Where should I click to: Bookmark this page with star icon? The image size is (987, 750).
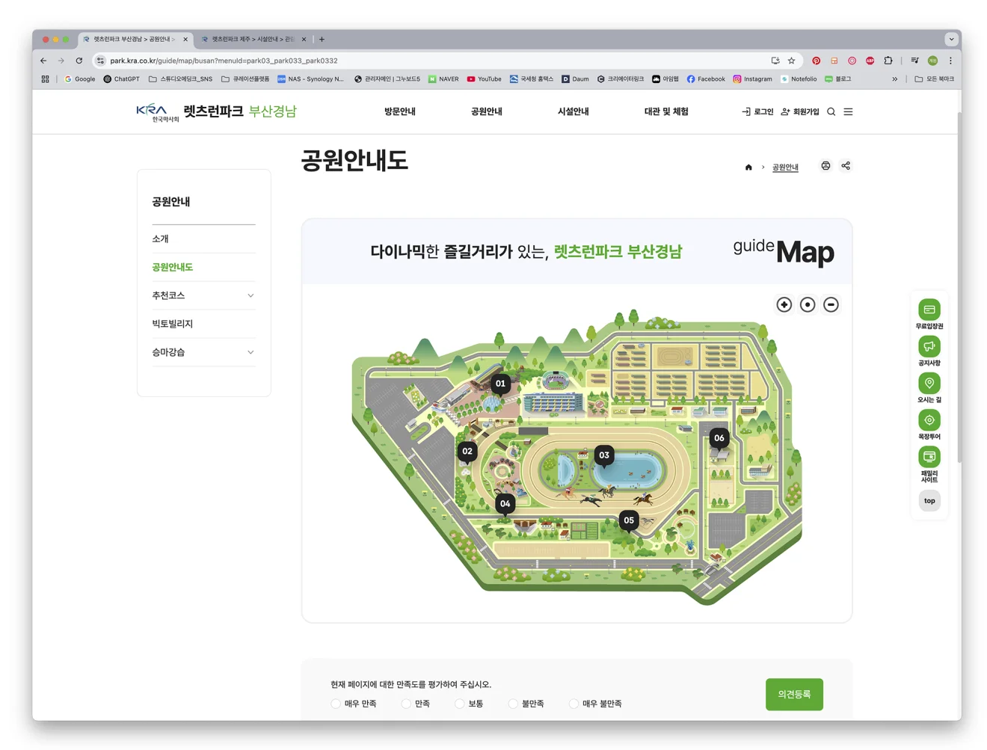(x=791, y=61)
